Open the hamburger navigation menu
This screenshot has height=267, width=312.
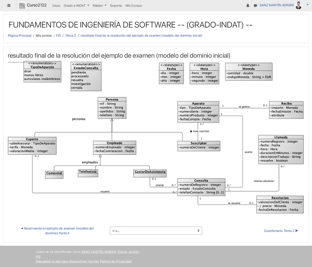click(x=8, y=5)
